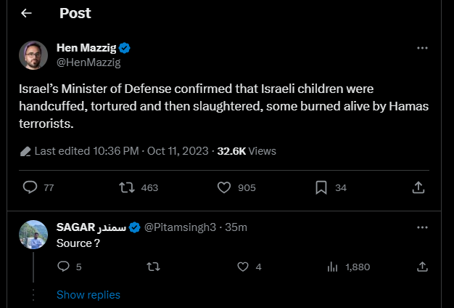Open the 35m timestamp on SAGAR's reply
Screen dimensions: 454x308
(236, 227)
